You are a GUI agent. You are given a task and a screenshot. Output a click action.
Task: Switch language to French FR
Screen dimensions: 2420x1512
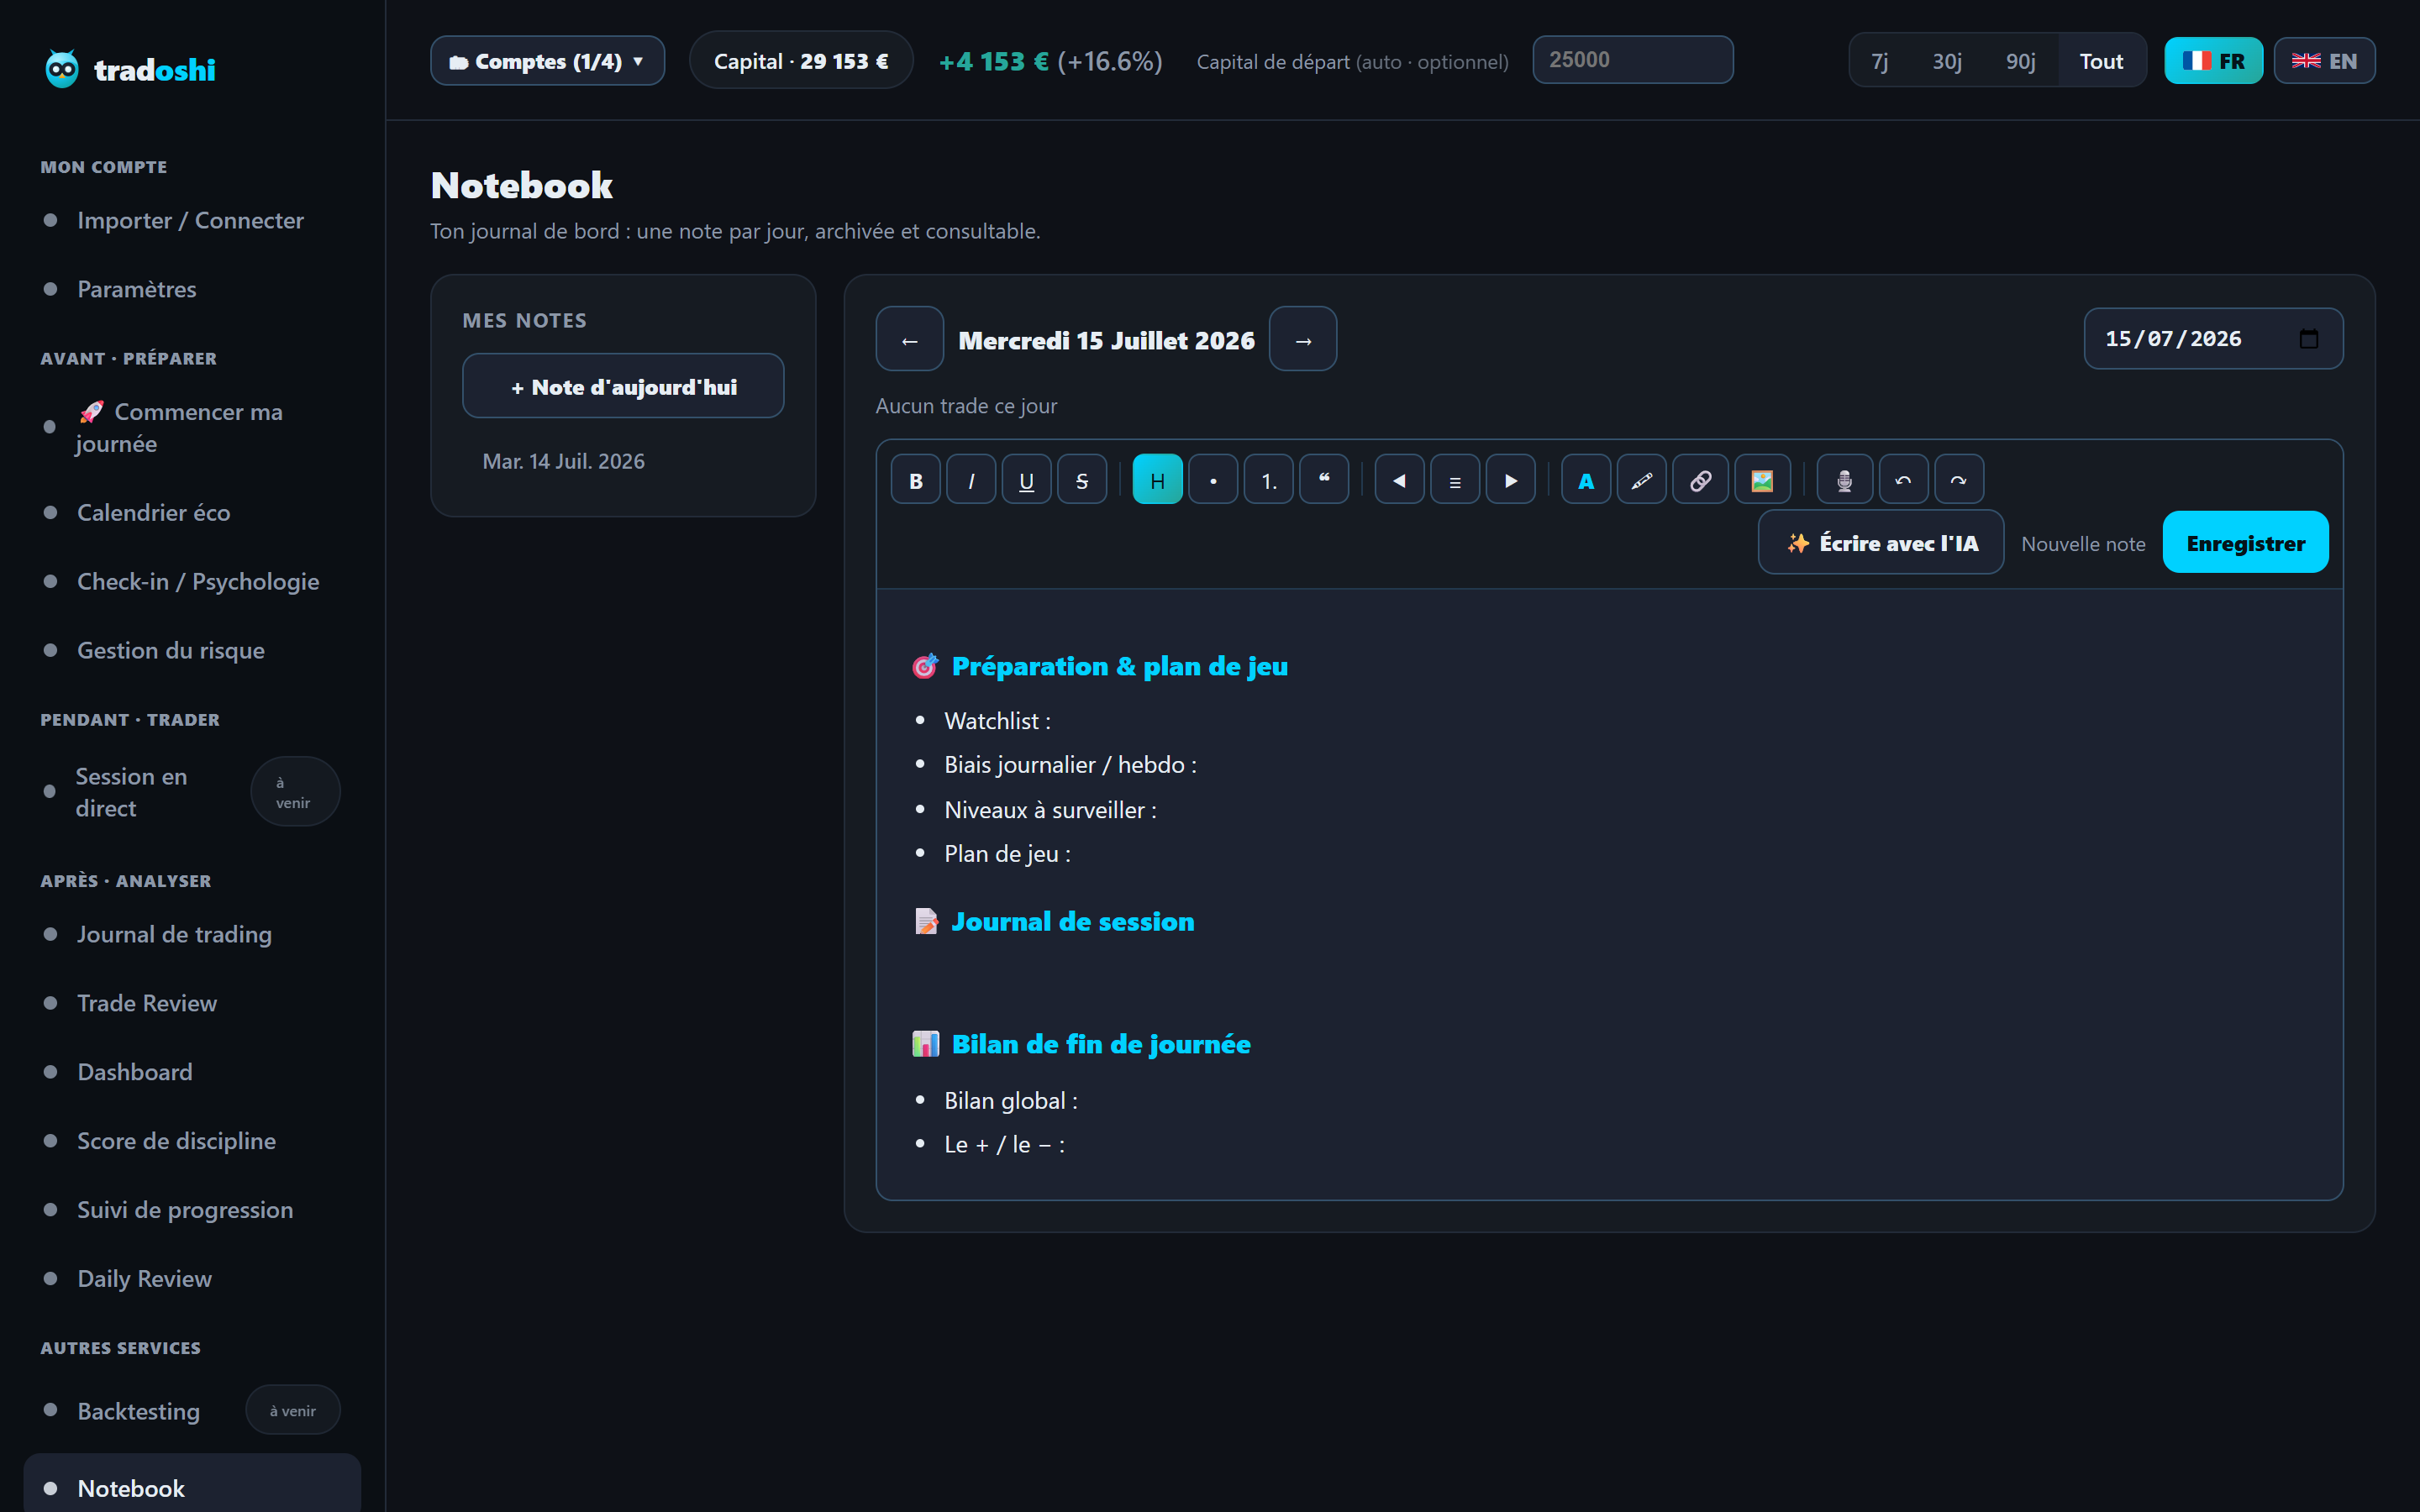click(2213, 61)
